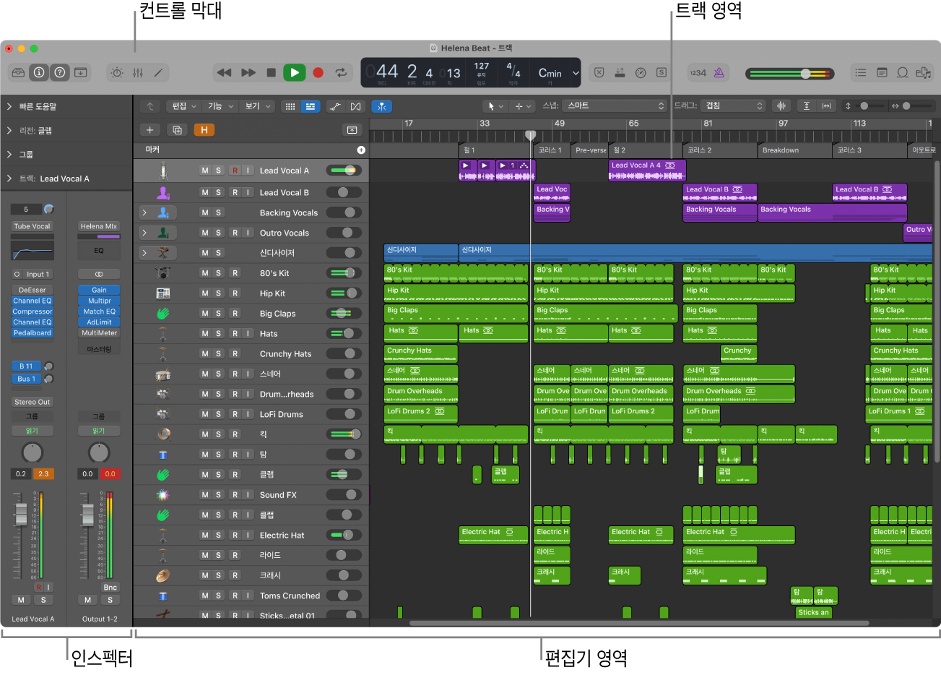The width and height of the screenshot is (941, 675).
Task: Open the Tuner gauge icon
Action: point(641,72)
